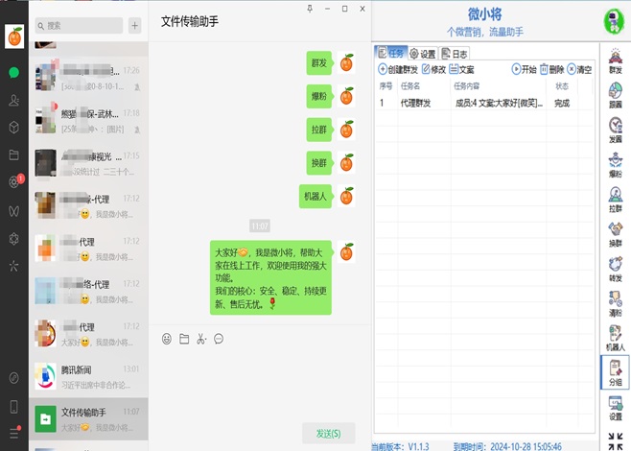The width and height of the screenshot is (631, 451).
Task: Switch to the 任务 tab
Action: [390, 53]
